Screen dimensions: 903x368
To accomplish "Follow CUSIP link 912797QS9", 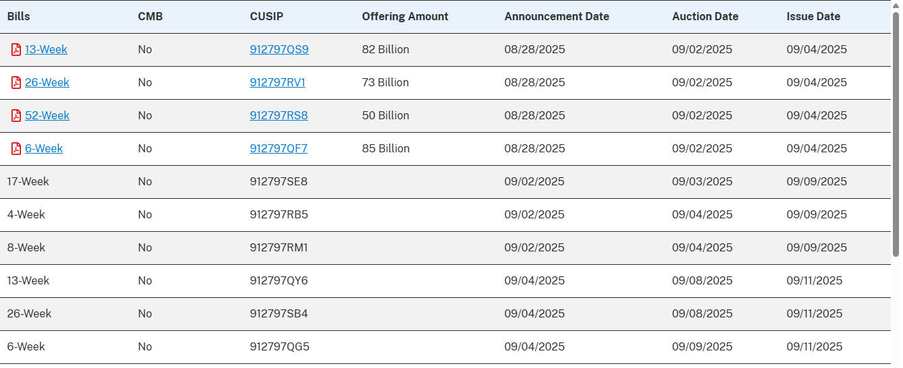I will (279, 50).
